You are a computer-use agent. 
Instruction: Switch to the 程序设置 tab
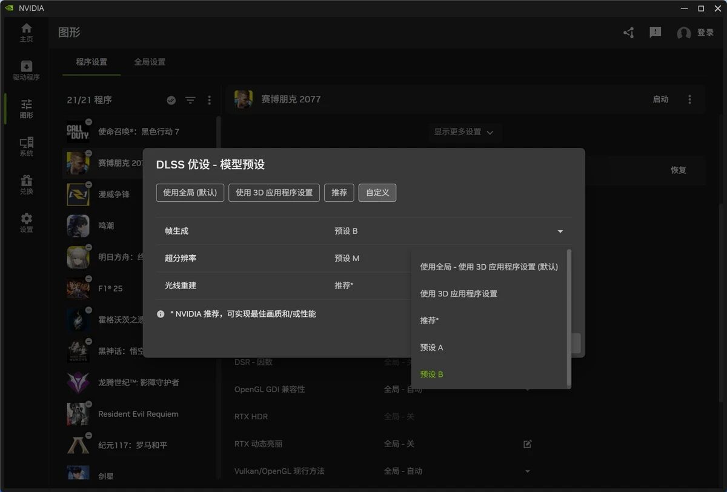[91, 62]
